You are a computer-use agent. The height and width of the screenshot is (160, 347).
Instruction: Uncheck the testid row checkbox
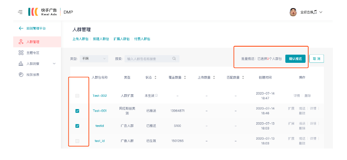click(x=77, y=126)
